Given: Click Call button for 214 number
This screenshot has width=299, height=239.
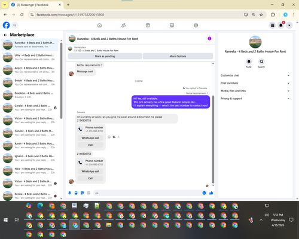Looking at the screenshot, I should click(x=90, y=178).
